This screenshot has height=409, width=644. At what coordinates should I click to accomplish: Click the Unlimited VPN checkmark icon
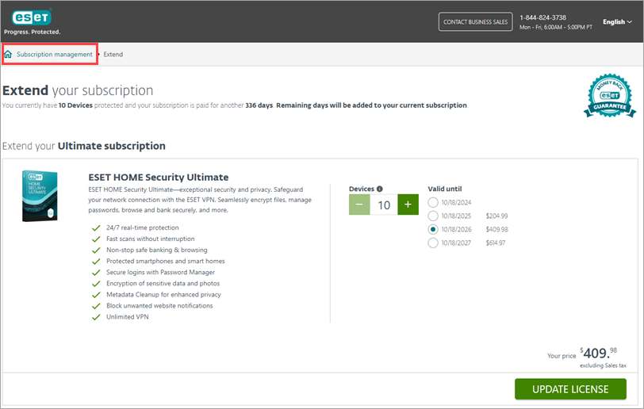tap(96, 317)
